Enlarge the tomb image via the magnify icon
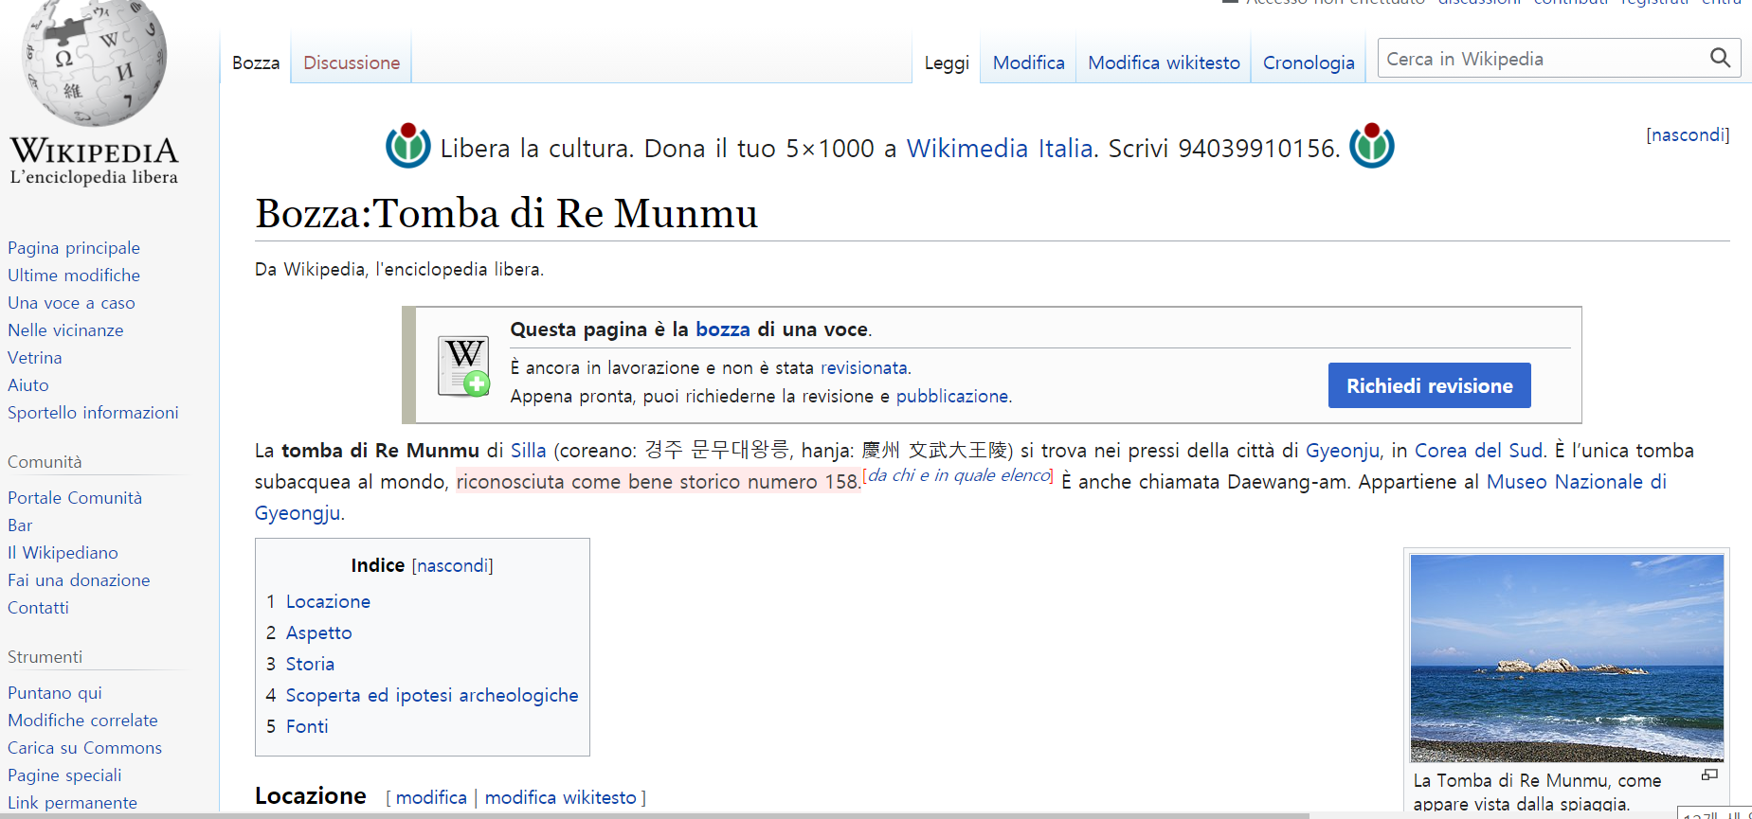This screenshot has width=1752, height=819. (x=1709, y=774)
